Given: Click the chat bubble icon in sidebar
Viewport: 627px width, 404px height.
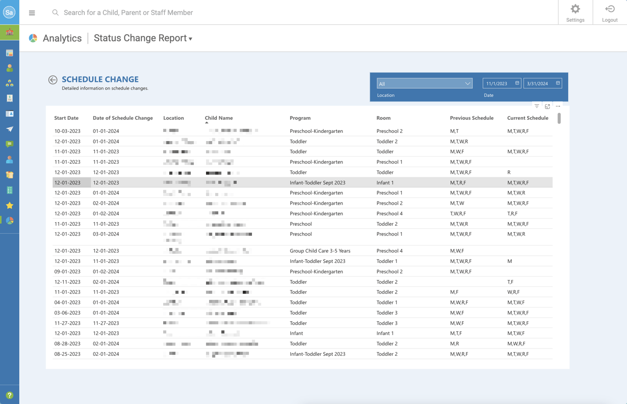Looking at the screenshot, I should coord(9,144).
